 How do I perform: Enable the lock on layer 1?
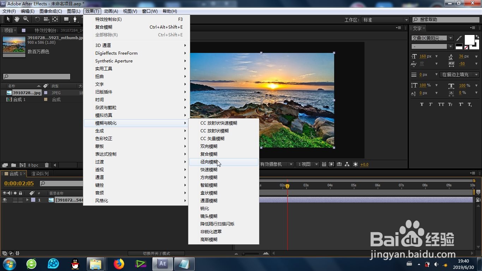pos(20,200)
